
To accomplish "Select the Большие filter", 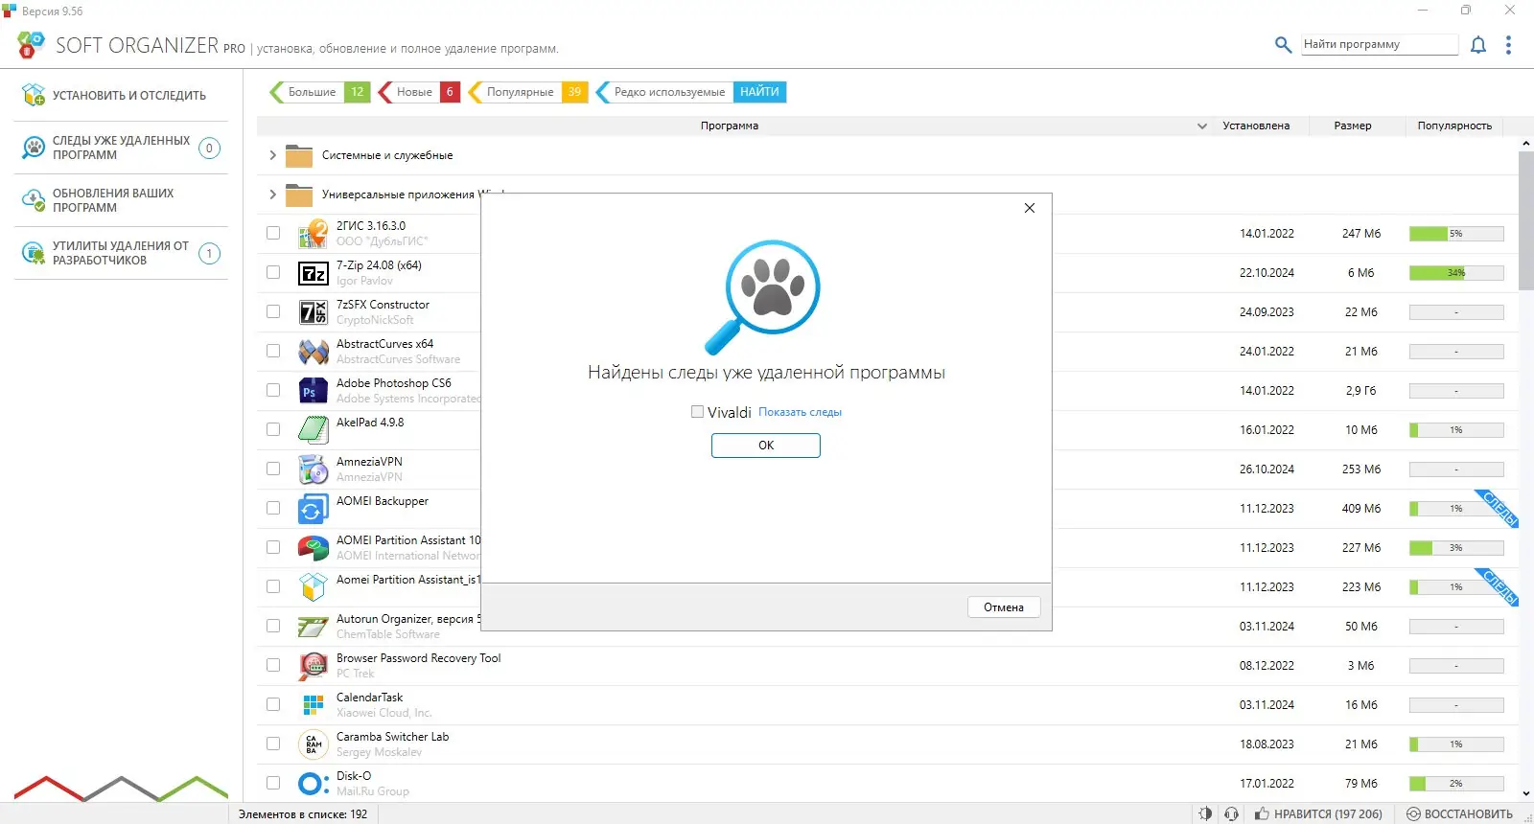I will click(320, 92).
